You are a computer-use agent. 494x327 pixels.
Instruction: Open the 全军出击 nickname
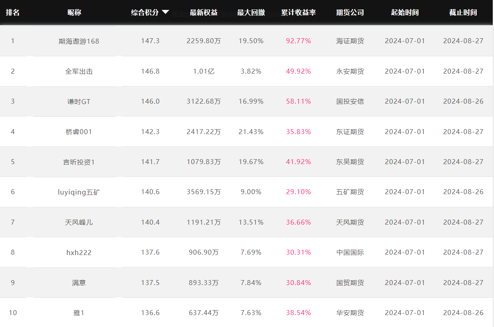click(x=79, y=71)
